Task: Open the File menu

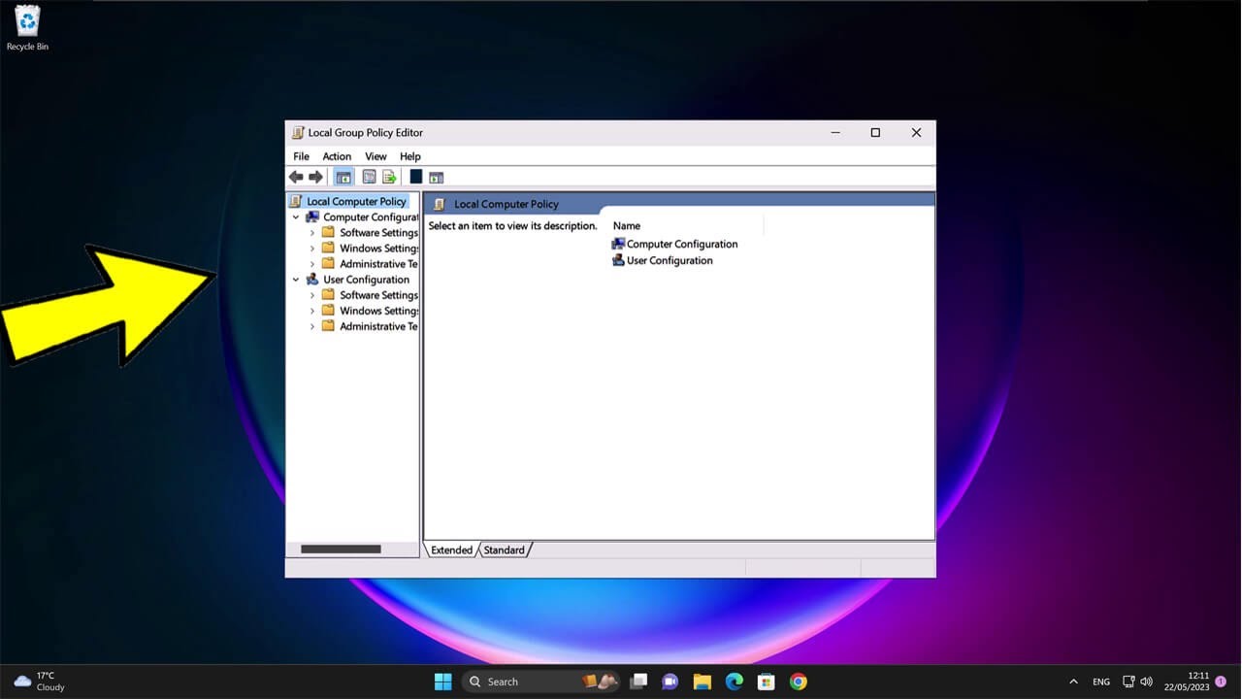Action: (302, 156)
